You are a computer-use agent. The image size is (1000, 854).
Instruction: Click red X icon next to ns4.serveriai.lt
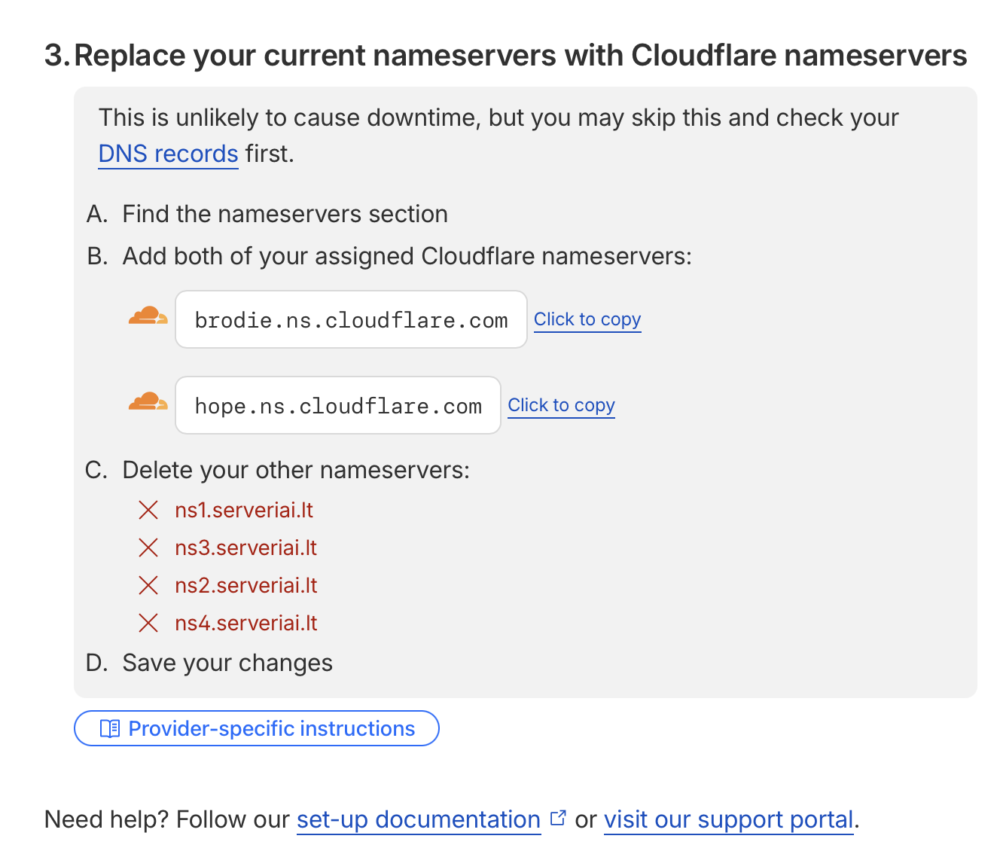(x=148, y=624)
